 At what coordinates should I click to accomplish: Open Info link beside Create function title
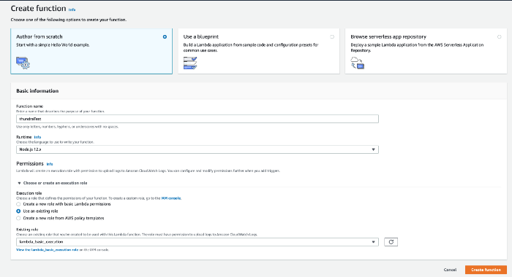tap(72, 9)
